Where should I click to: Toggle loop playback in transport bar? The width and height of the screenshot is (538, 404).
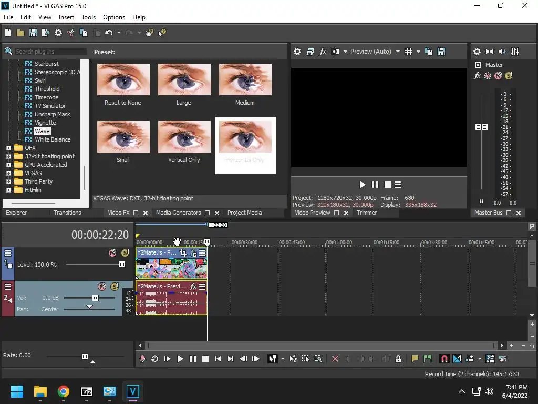(155, 359)
